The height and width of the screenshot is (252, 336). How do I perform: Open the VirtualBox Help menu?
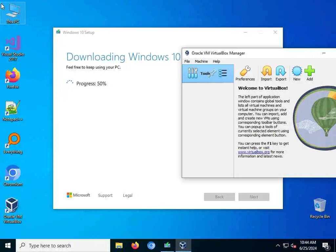point(217,61)
